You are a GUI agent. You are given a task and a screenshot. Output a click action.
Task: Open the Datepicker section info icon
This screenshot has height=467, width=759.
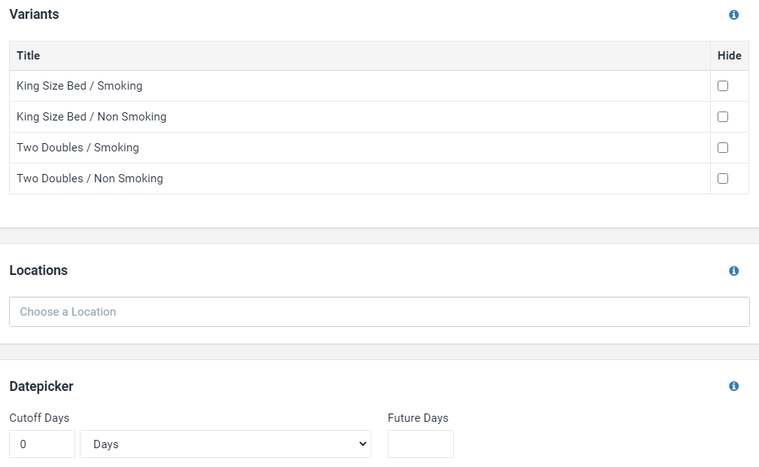734,386
